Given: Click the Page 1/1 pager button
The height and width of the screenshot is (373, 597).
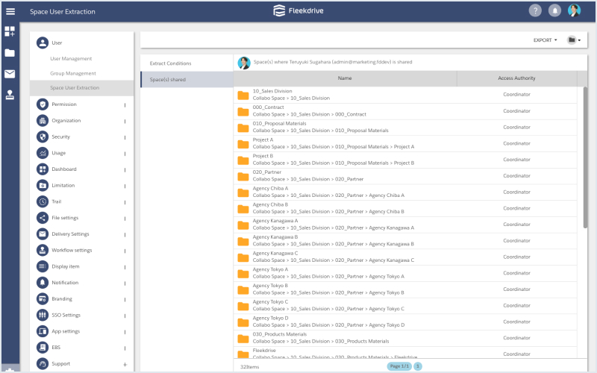Looking at the screenshot, I should tap(399, 366).
